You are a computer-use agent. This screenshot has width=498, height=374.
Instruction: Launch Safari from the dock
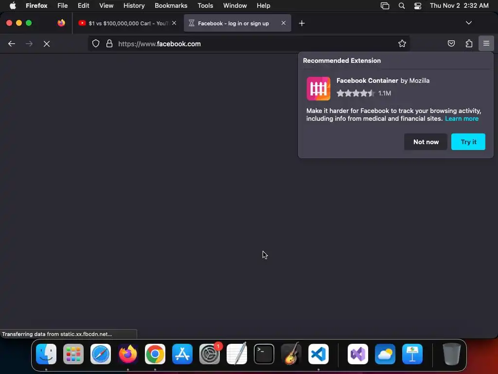101,354
